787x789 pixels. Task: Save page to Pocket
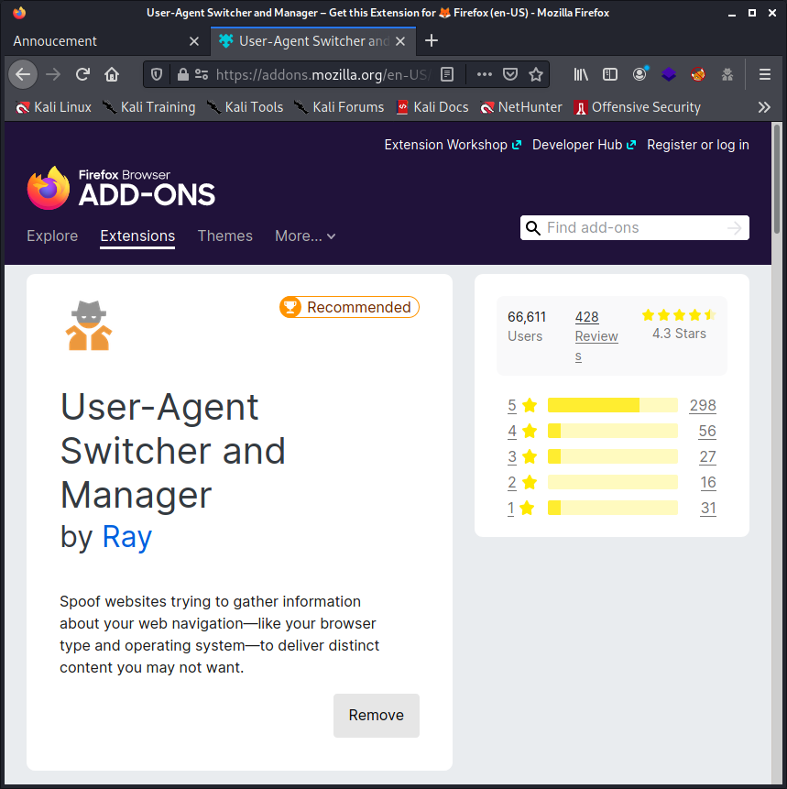(510, 75)
